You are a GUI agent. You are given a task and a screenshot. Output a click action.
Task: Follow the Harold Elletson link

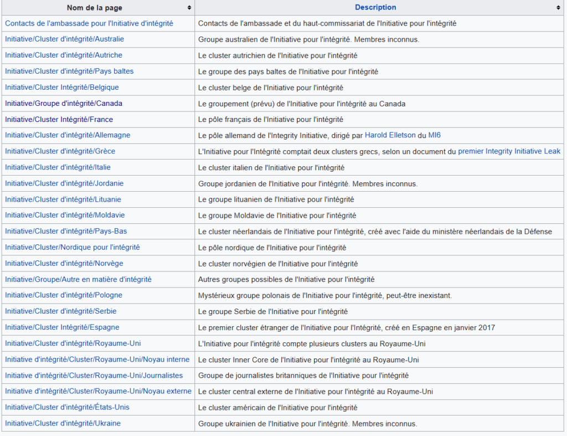click(390, 135)
